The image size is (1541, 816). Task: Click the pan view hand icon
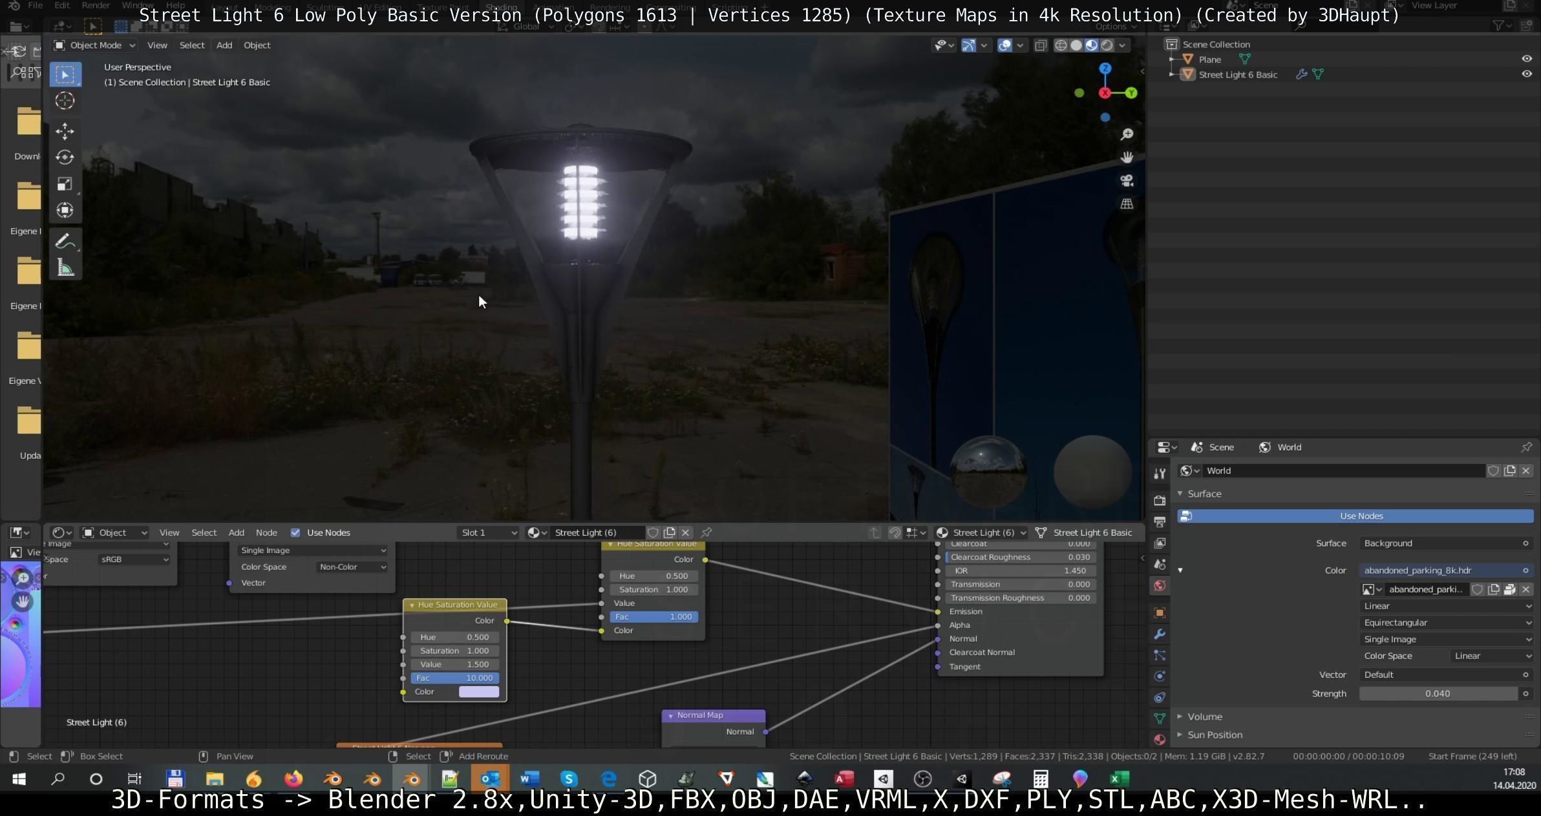point(1127,158)
